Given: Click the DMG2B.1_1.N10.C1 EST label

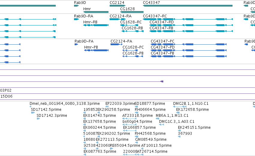Looking at the screenshot, I should 191,104.
